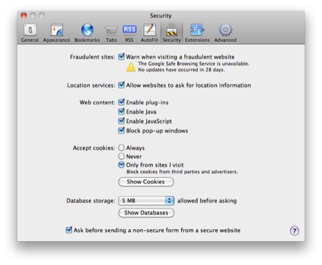Image resolution: width=322 pixels, height=265 pixels.
Task: Open the Database storage 5 MB dropdown
Action: [x=146, y=201]
